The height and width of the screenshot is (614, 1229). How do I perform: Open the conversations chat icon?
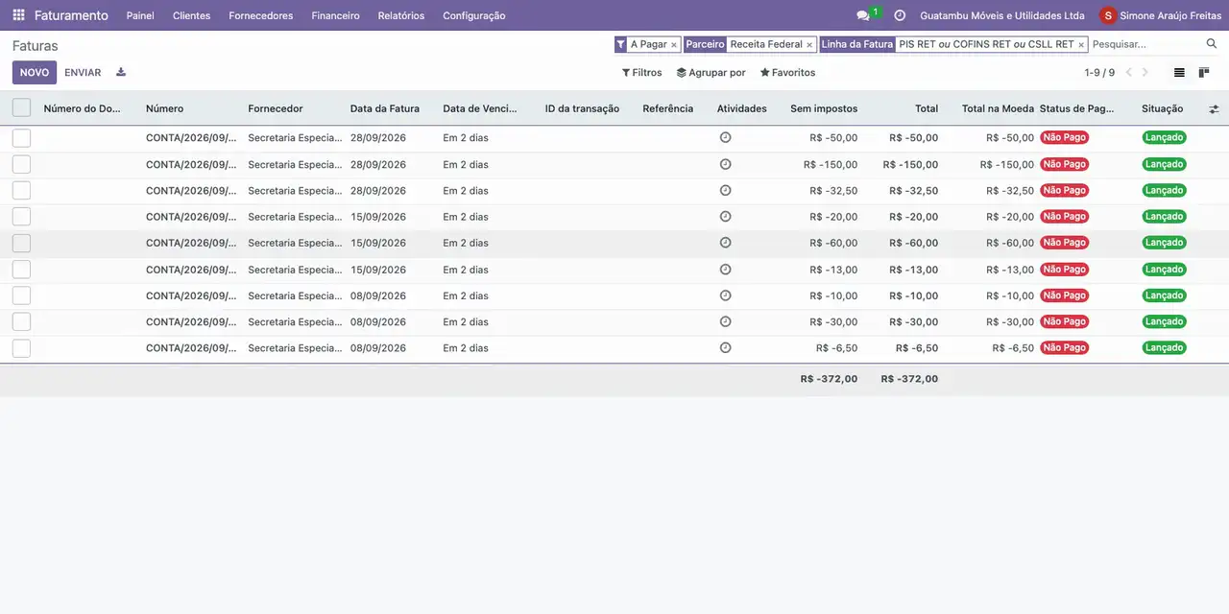pyautogui.click(x=863, y=15)
